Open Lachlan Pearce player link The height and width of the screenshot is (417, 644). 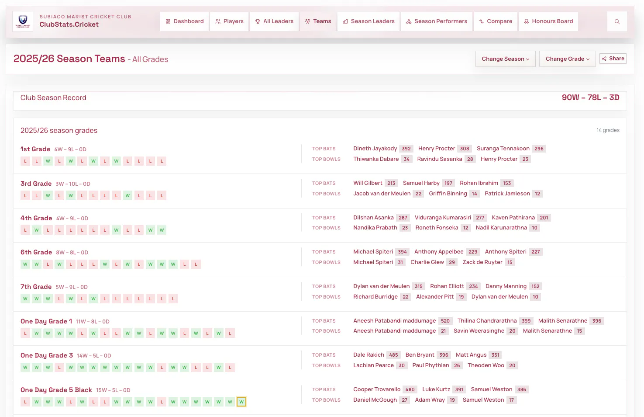pyautogui.click(x=373, y=365)
